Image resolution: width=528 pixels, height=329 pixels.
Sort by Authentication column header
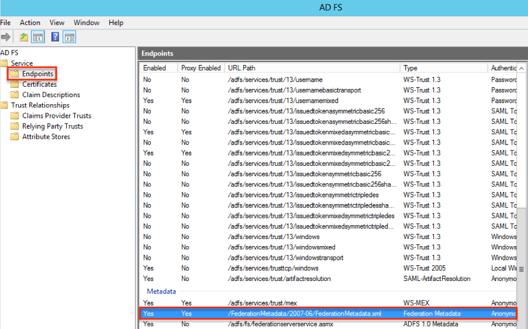502,68
